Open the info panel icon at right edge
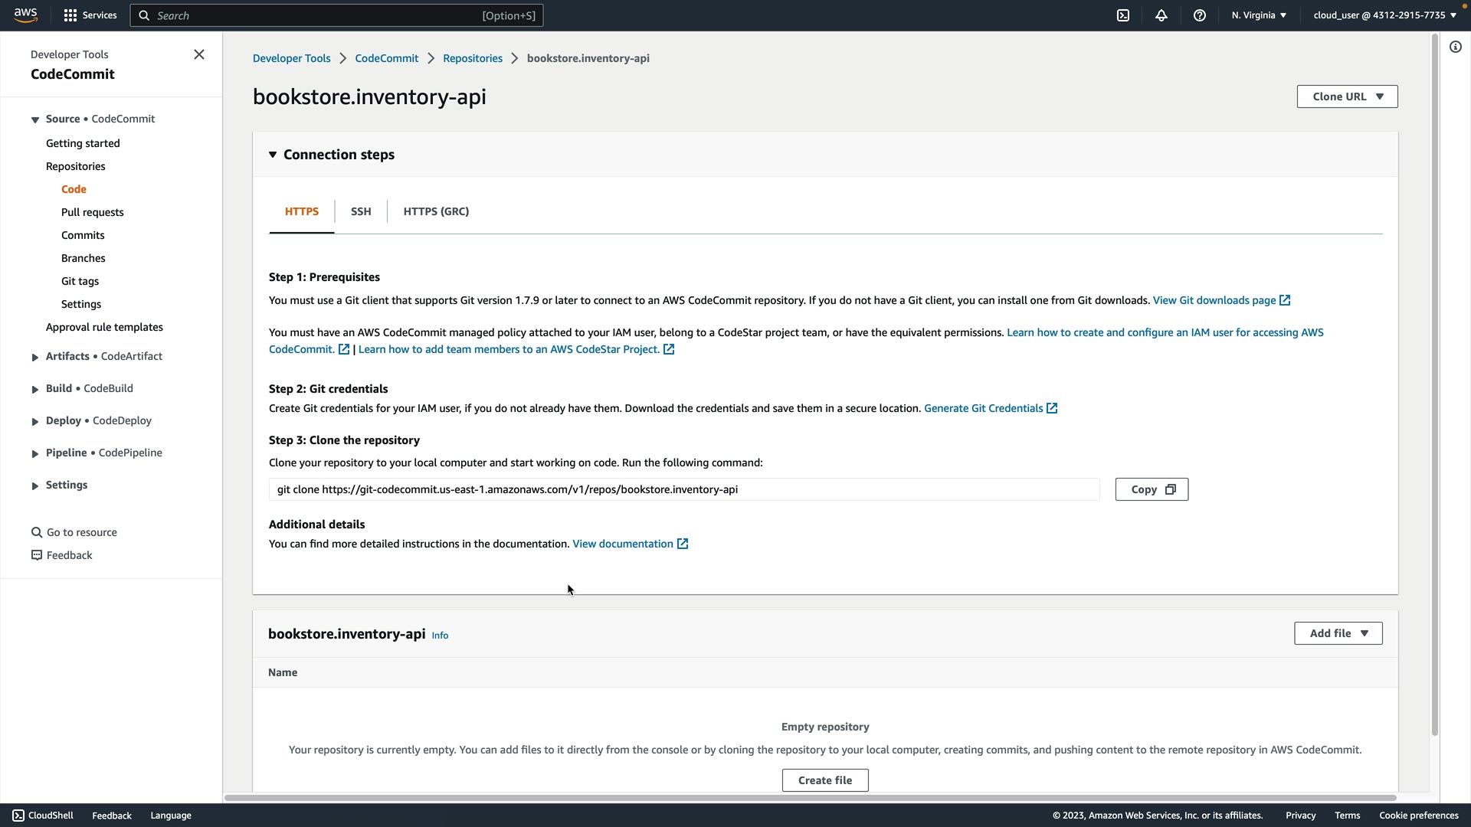1471x827 pixels. point(1455,47)
